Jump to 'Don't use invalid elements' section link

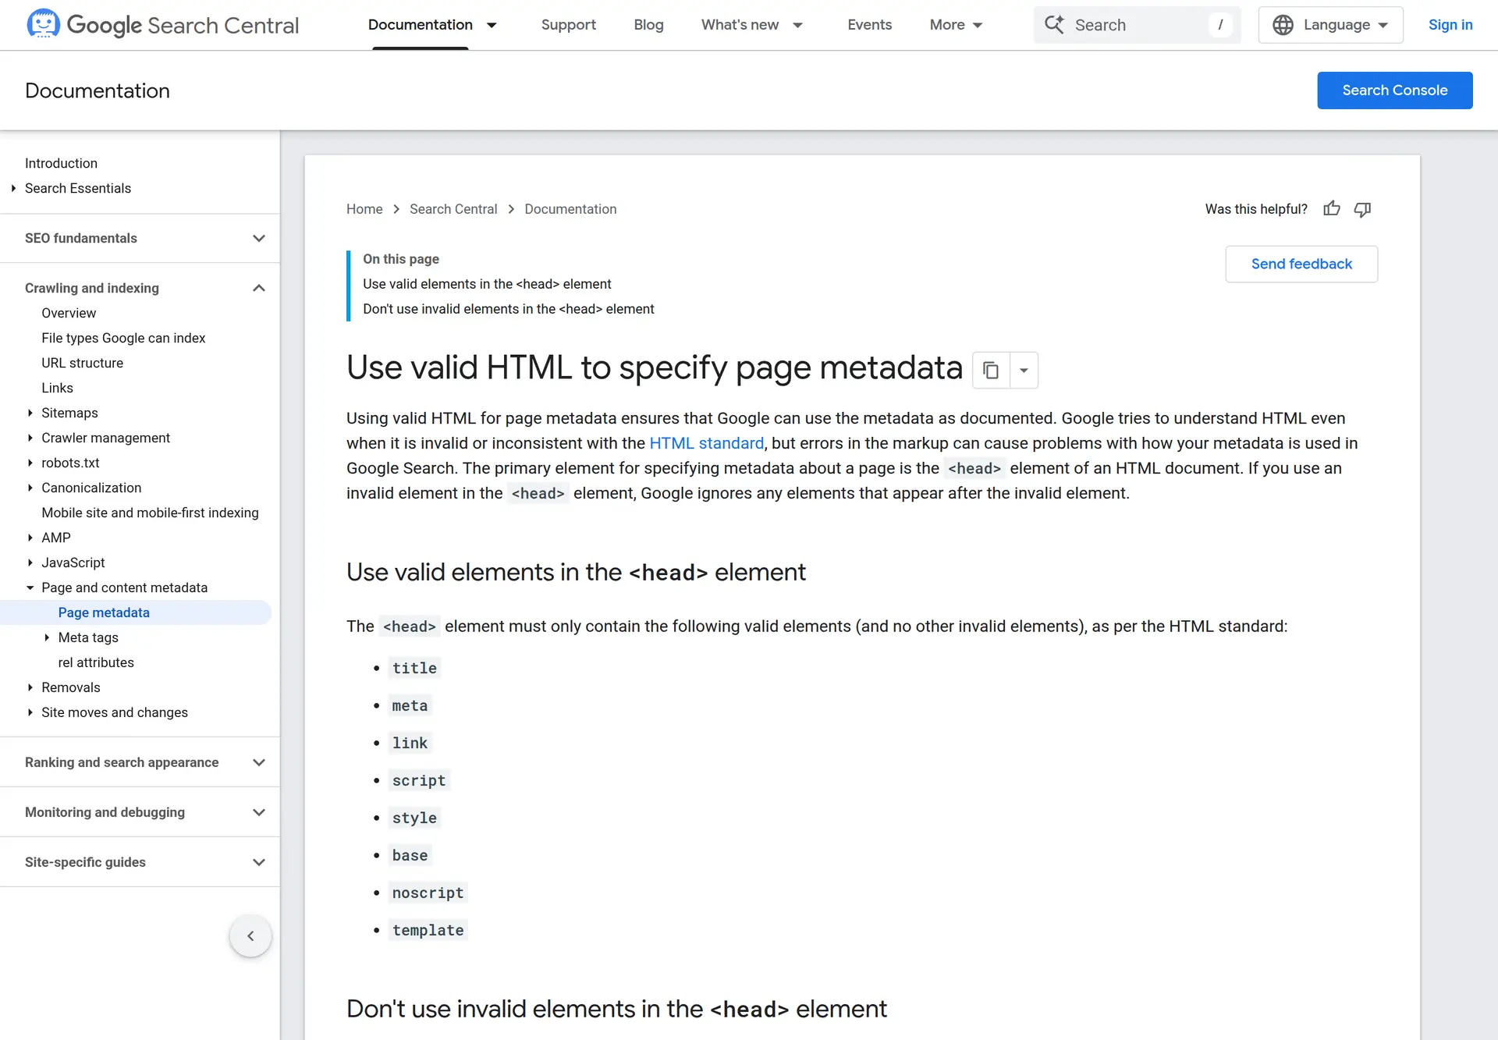click(508, 309)
